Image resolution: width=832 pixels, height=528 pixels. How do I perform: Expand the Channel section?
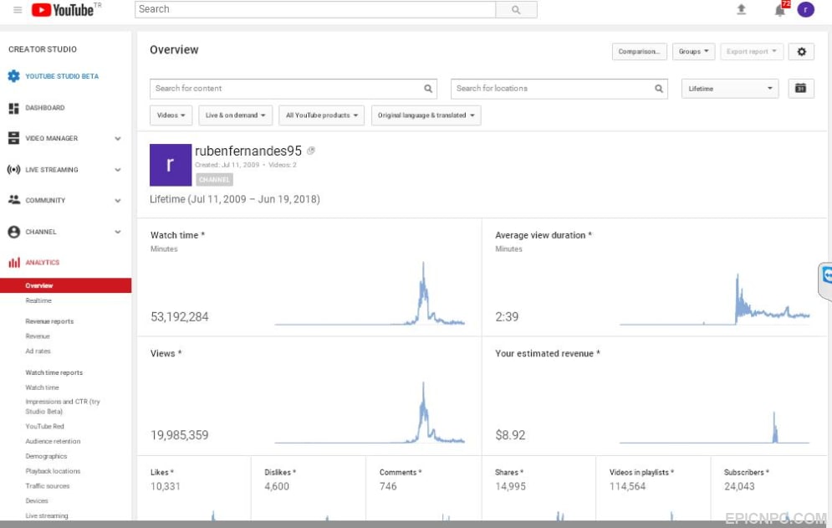118,232
